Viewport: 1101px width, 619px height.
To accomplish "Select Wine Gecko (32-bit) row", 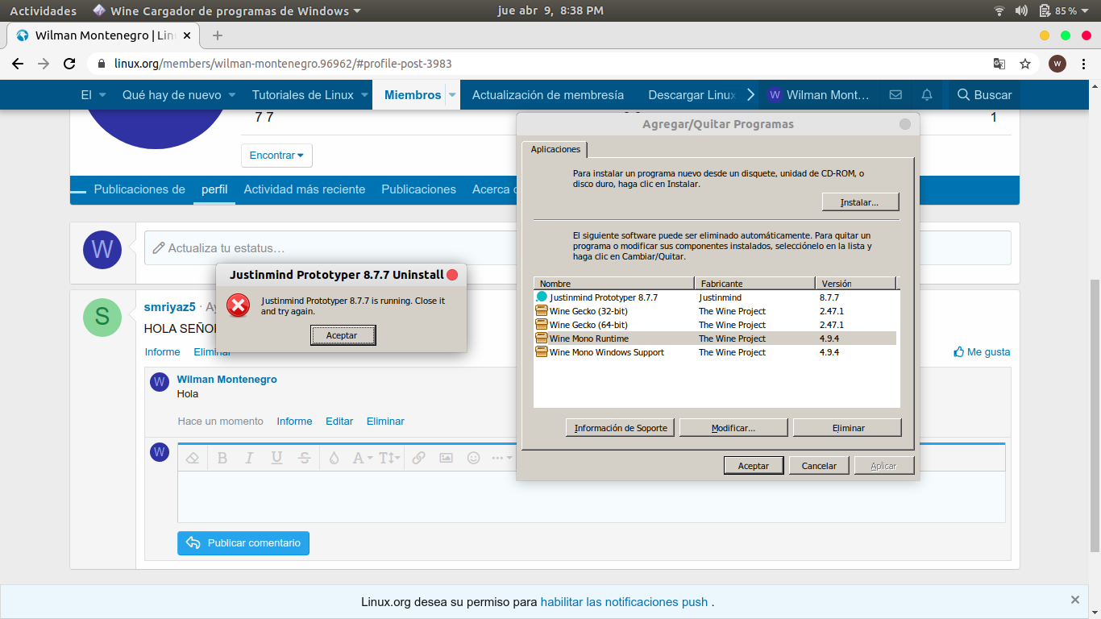I will 715,311.
